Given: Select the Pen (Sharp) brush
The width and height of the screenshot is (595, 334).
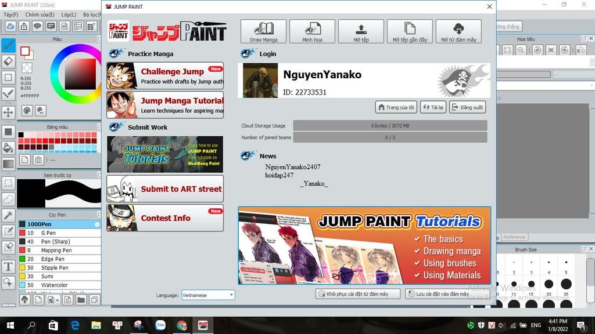Looking at the screenshot, I should click(x=60, y=242).
